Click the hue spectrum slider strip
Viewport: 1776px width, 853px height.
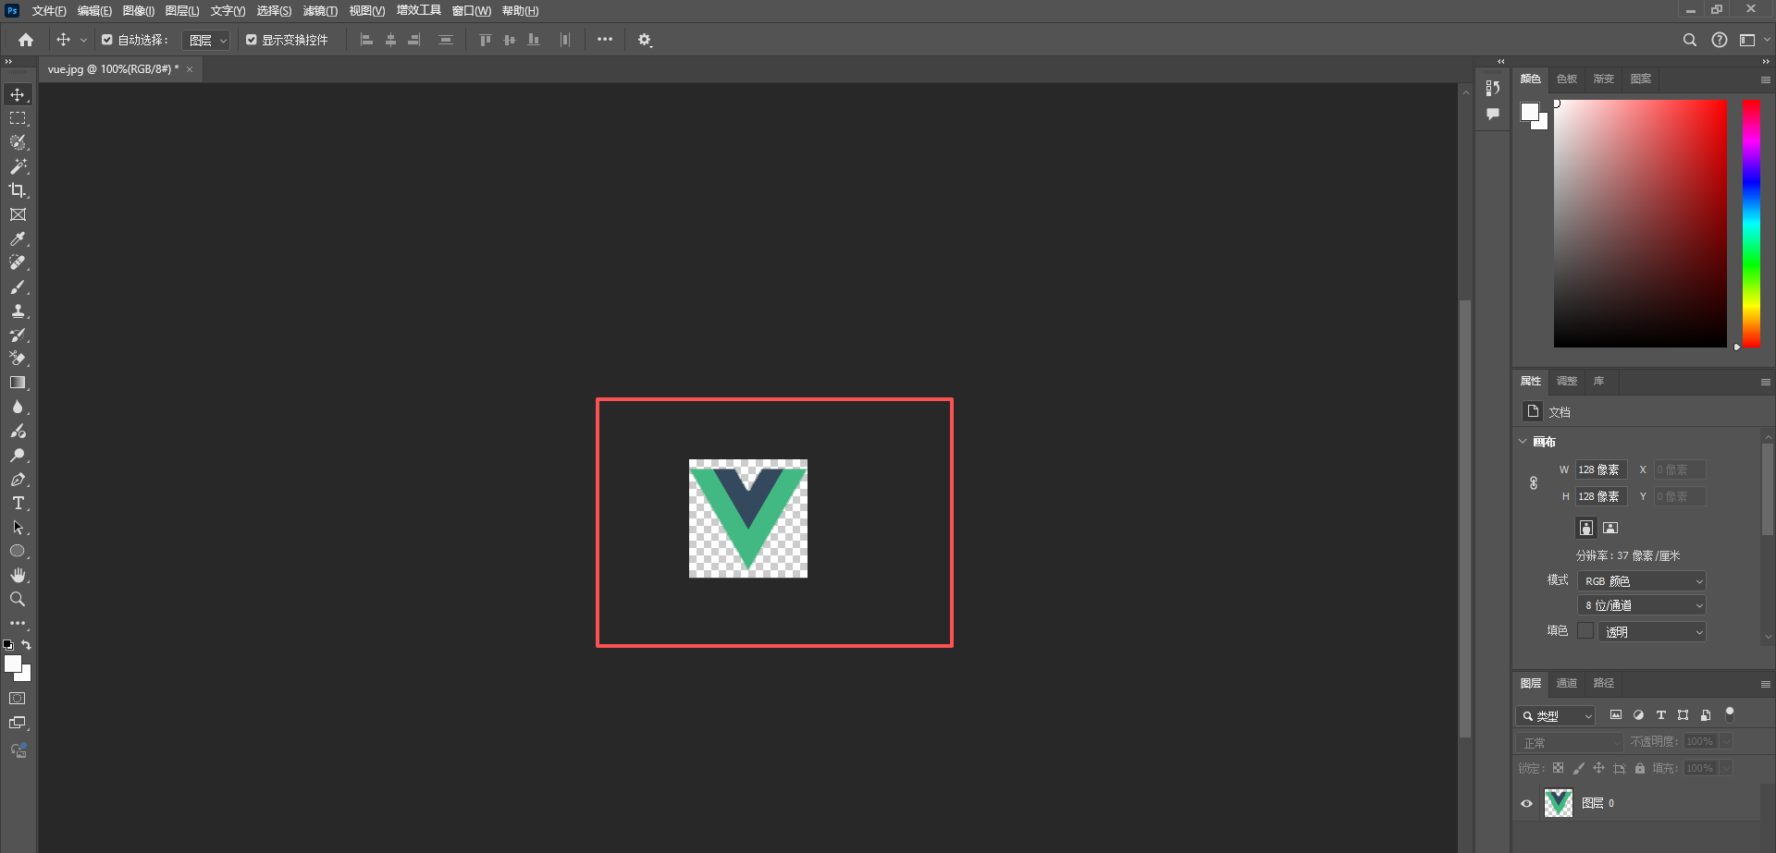tap(1751, 222)
